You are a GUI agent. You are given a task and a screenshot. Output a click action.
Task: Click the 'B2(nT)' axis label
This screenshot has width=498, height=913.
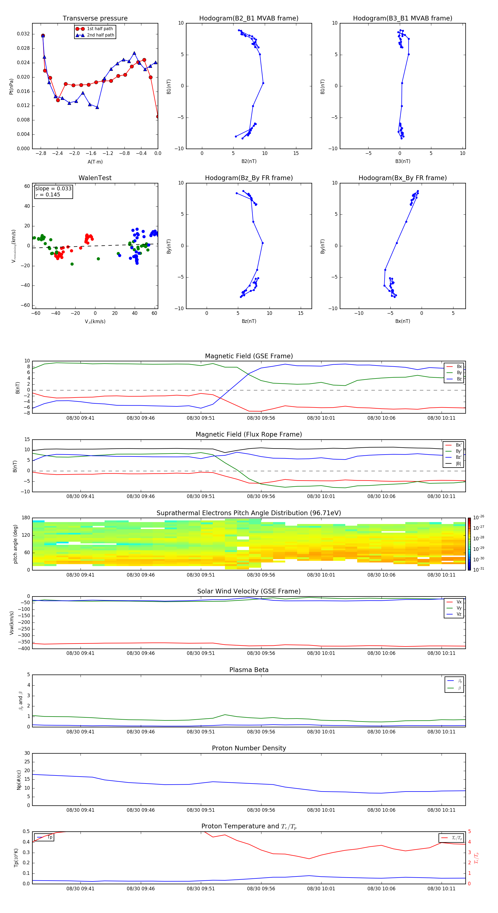[249, 161]
